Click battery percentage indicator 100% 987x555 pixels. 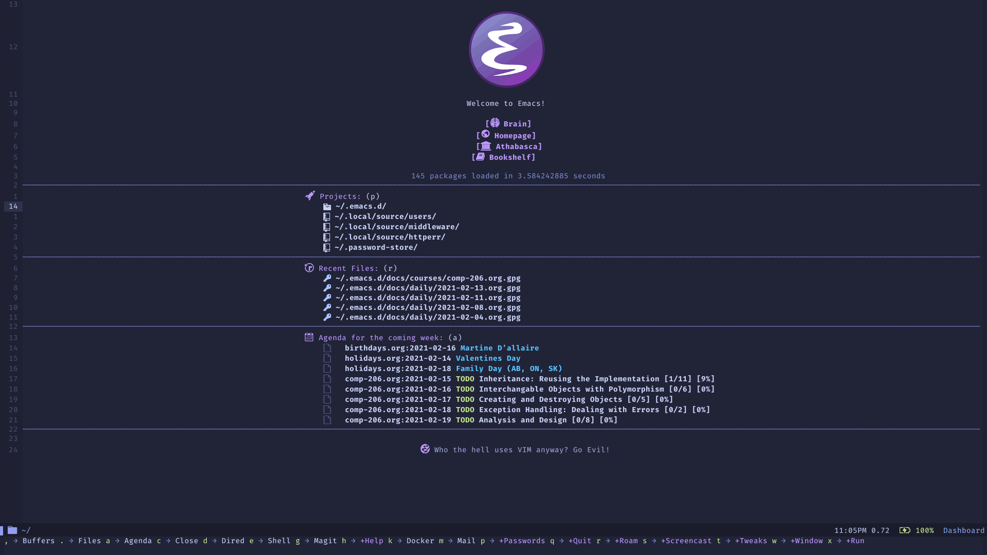click(x=924, y=531)
